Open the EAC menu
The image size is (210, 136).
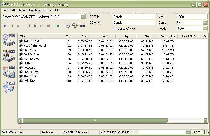coord(5,10)
